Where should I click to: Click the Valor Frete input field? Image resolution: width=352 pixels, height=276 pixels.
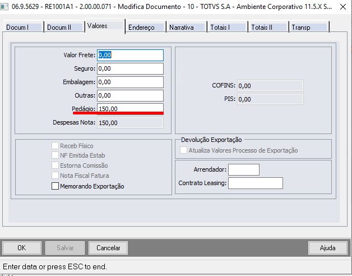pyautogui.click(x=130, y=56)
